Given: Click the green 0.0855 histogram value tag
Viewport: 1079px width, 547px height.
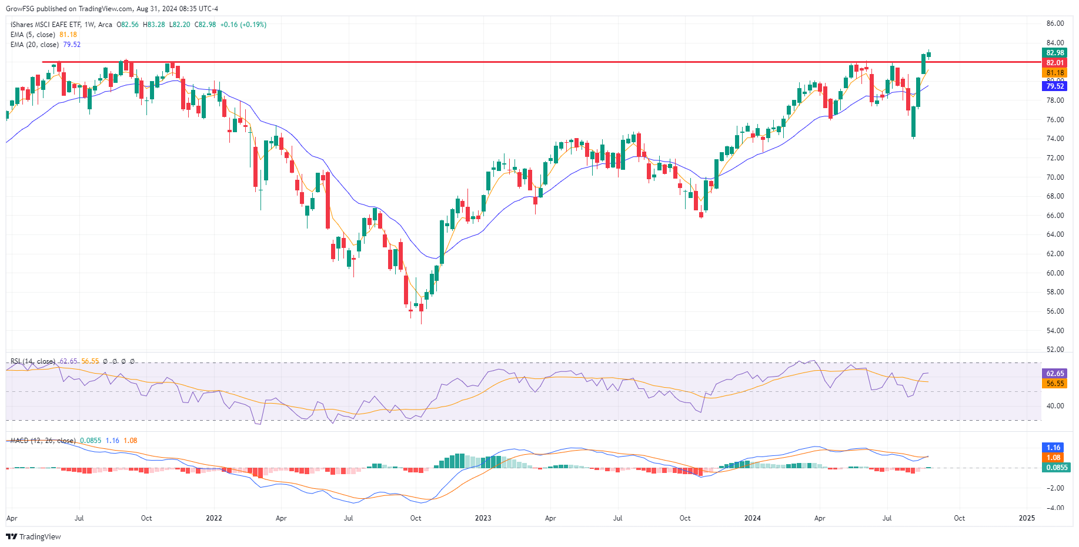Looking at the screenshot, I should coord(1055,468).
